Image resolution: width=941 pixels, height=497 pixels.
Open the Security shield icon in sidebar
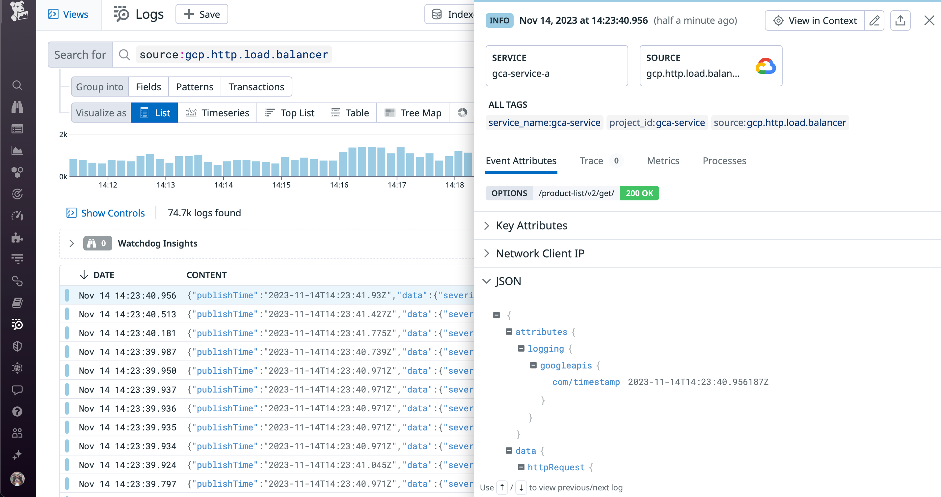click(x=17, y=346)
